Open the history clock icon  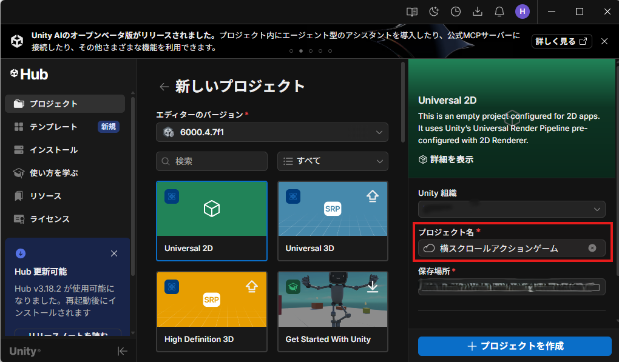click(x=456, y=12)
